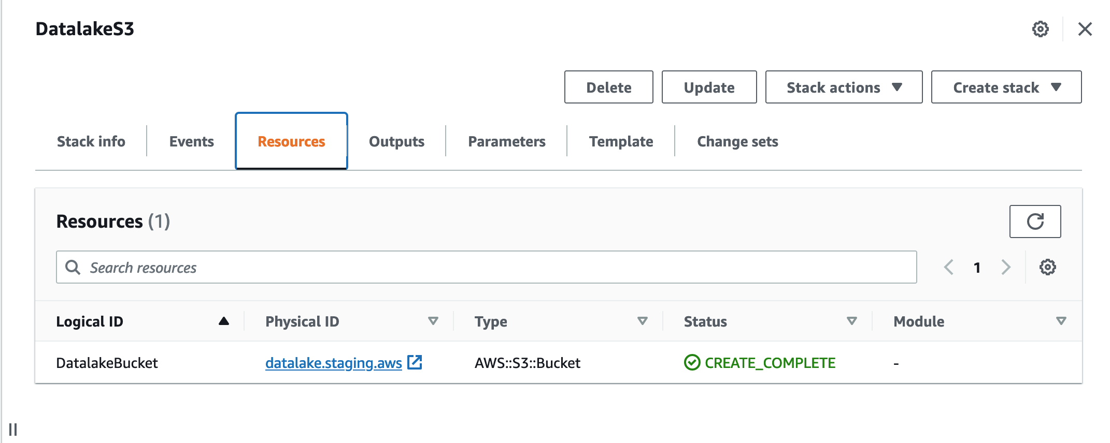Open the datalake.staging.aws bucket link
The height and width of the screenshot is (443, 1110).
(333, 363)
